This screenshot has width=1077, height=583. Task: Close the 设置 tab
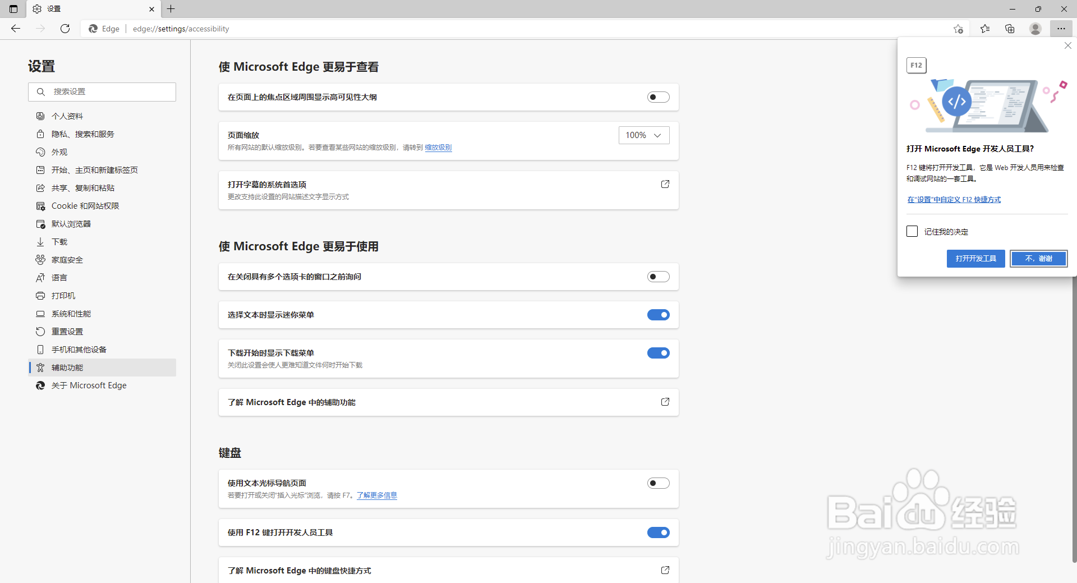(151, 9)
